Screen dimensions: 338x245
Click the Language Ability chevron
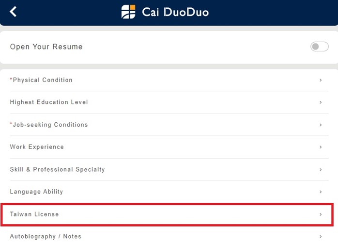(321, 192)
